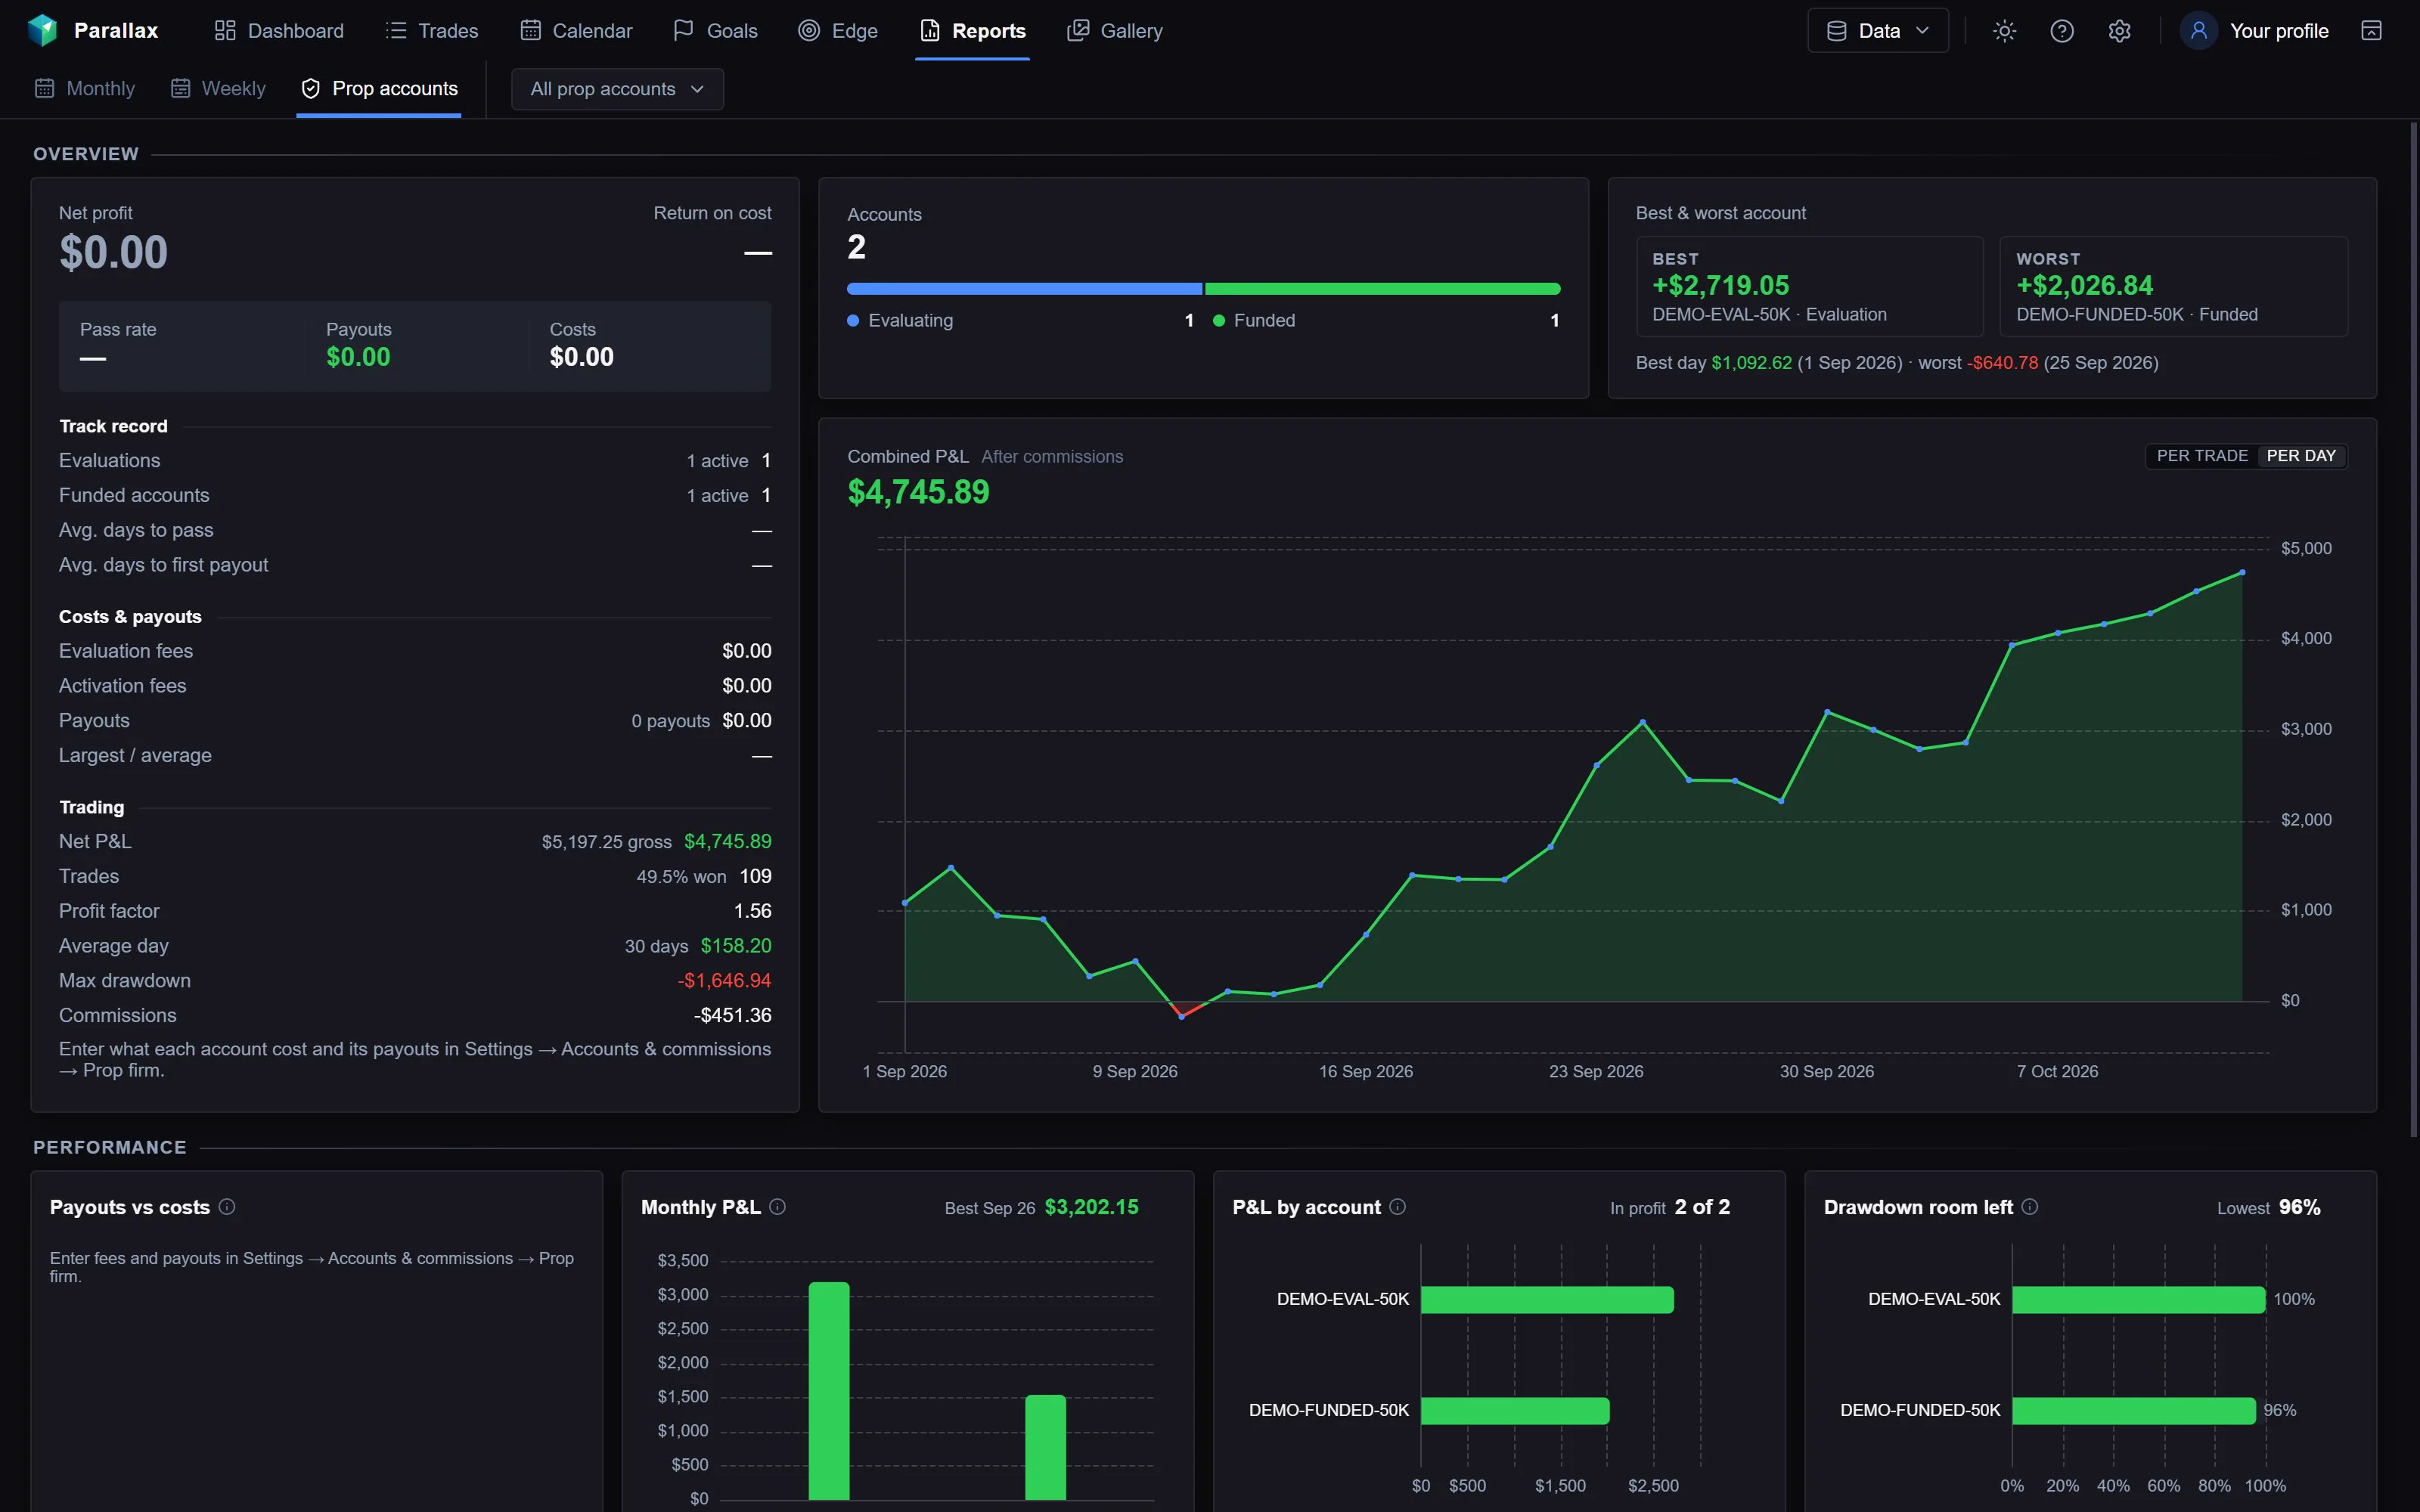Click the Combined P&L value $4,745.89
The height and width of the screenshot is (1512, 2420).
tap(918, 492)
